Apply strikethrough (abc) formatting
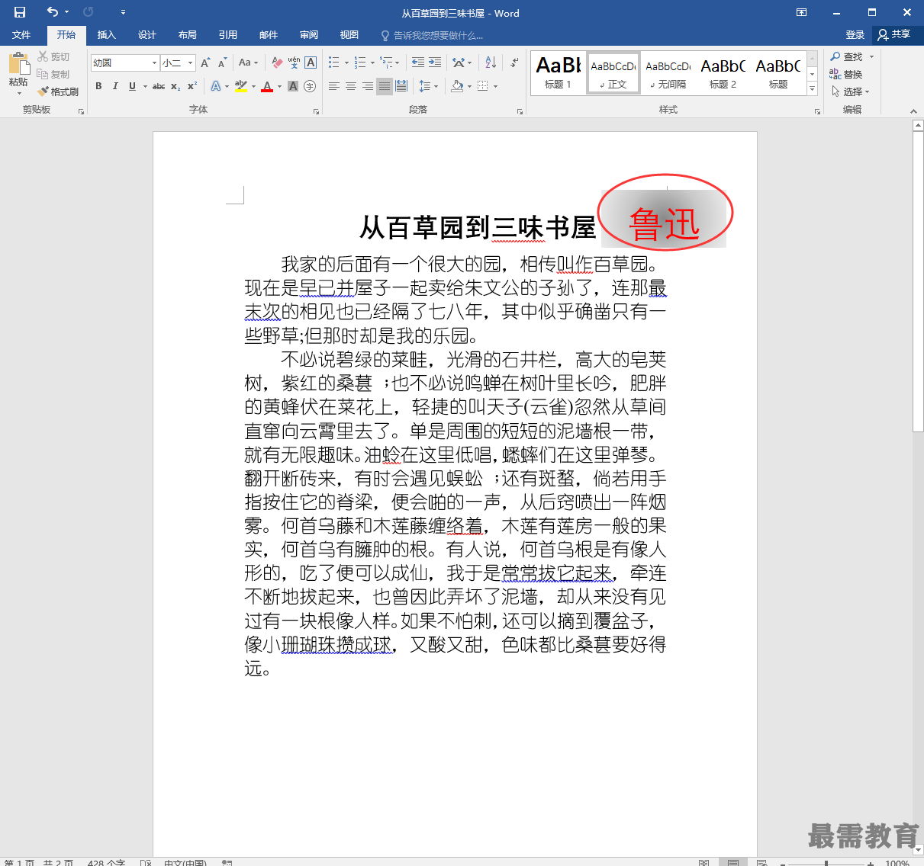This screenshot has width=924, height=866. pyautogui.click(x=159, y=86)
